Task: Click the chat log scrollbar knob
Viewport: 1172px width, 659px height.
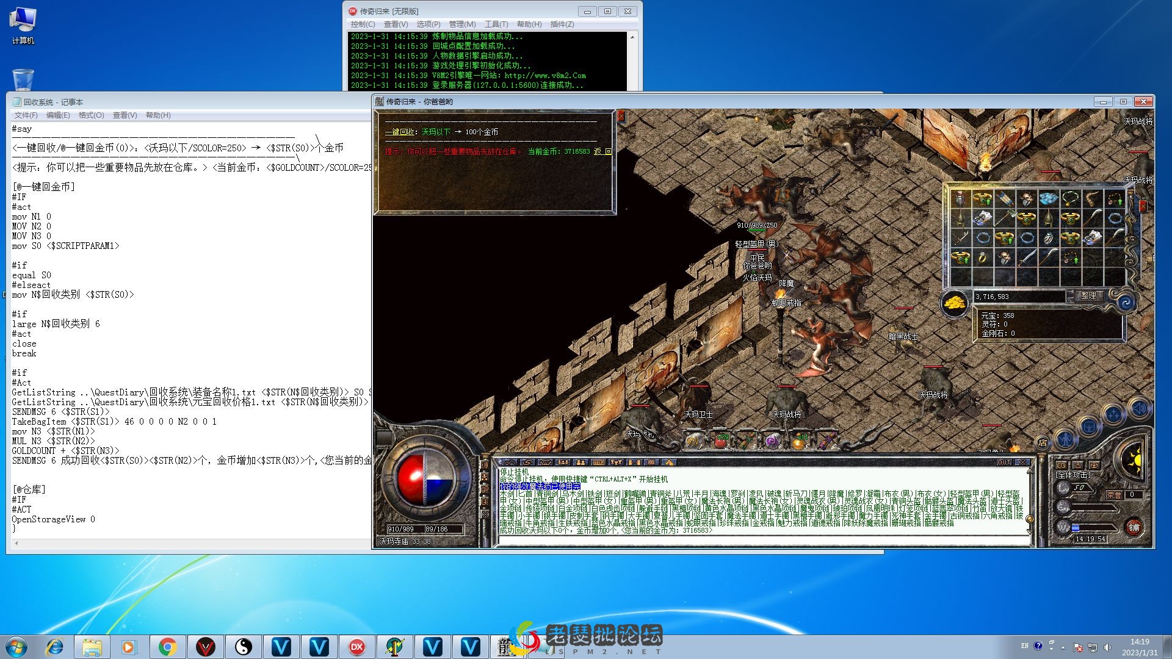Action: click(x=1030, y=519)
